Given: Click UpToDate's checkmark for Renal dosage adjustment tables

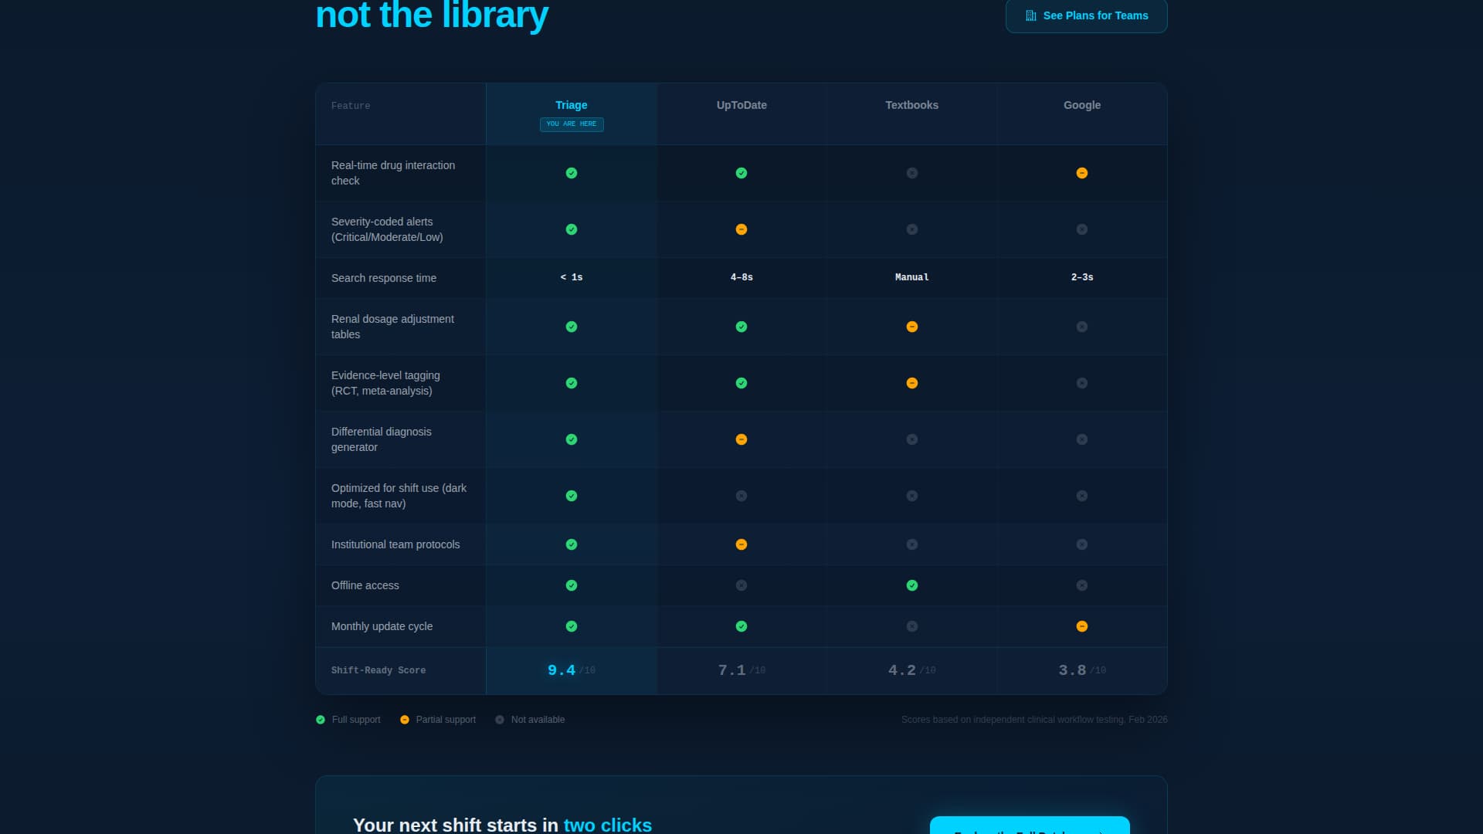Looking at the screenshot, I should tap(741, 327).
